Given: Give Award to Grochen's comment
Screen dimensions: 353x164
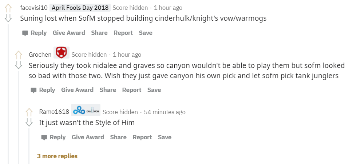Looking at the screenshot, I should coord(77,90).
